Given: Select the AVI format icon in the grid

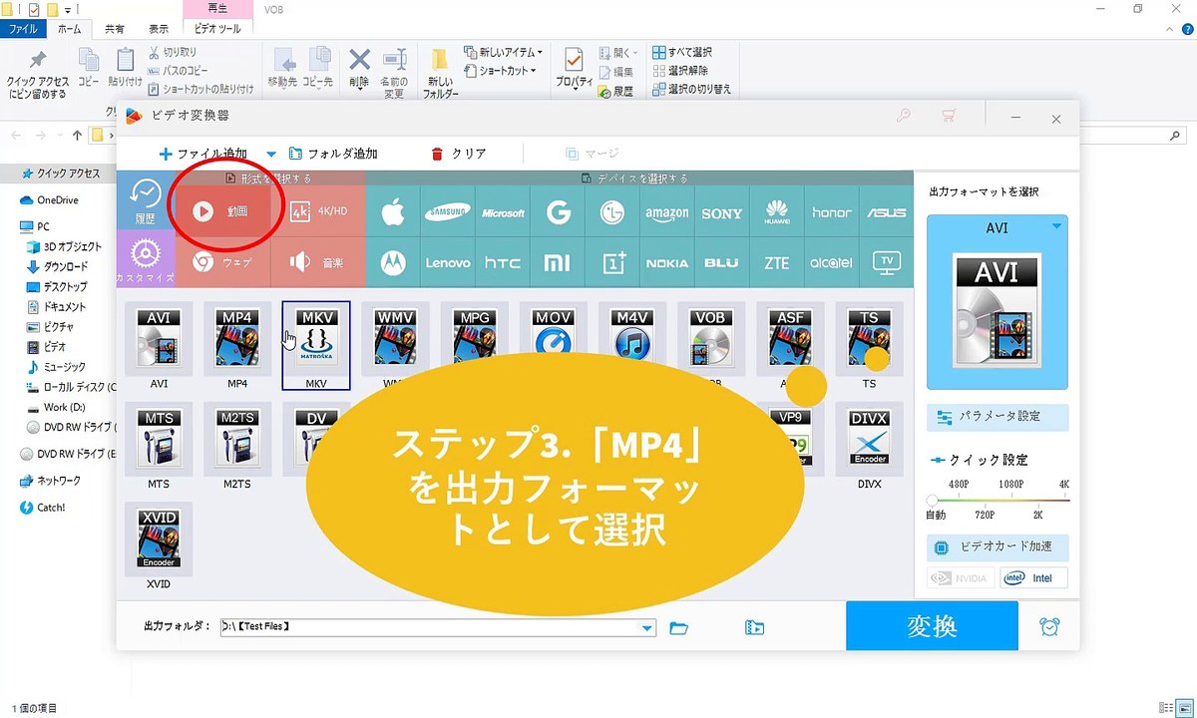Looking at the screenshot, I should click(159, 340).
